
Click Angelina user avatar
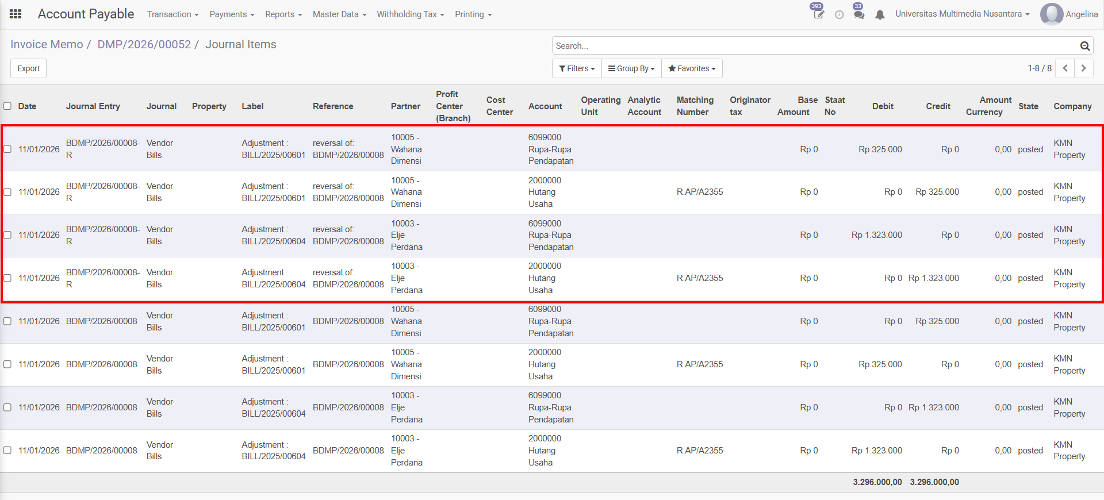tap(1051, 14)
